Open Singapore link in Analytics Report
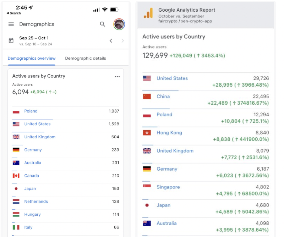 pos(168,187)
